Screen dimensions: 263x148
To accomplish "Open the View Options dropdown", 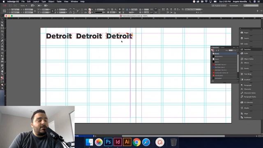I will coord(33,5).
